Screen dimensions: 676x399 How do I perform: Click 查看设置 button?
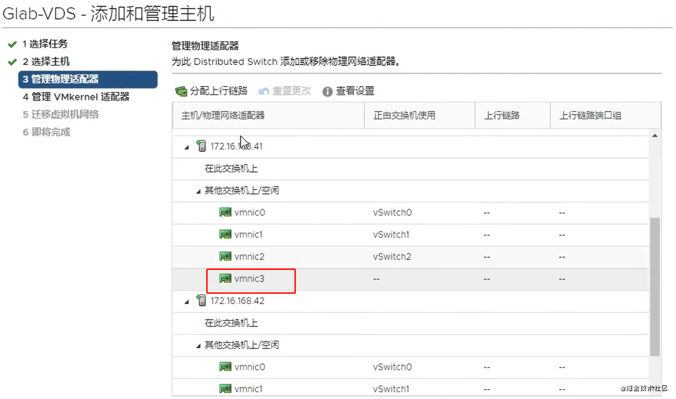point(348,91)
